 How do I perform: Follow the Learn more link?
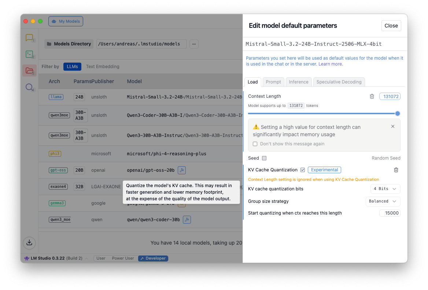tap(331, 64)
